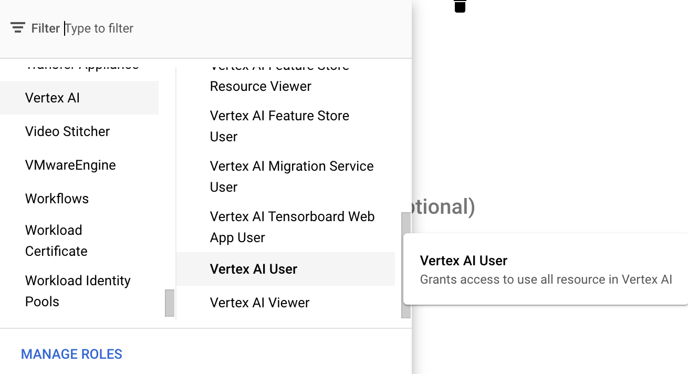Image resolution: width=688 pixels, height=374 pixels.
Task: Pick the Workload Certificate category
Action: [x=56, y=241]
